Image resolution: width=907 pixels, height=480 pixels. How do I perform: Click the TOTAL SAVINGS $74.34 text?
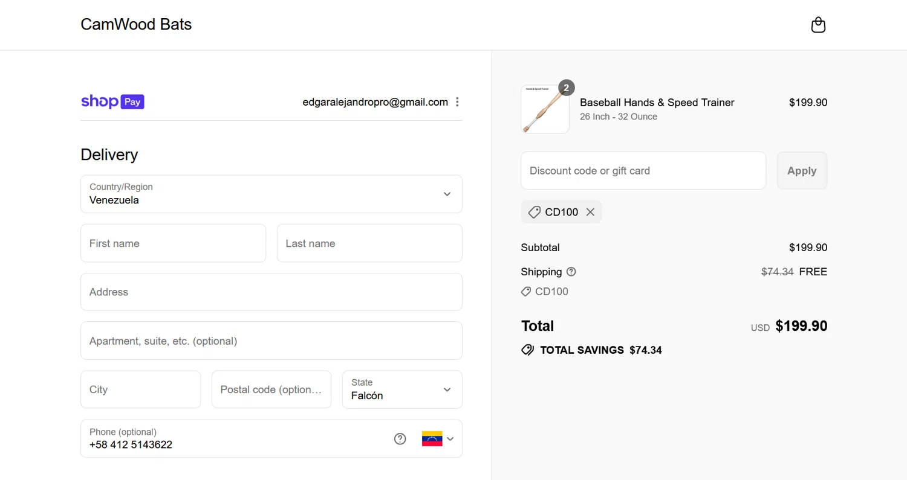600,350
